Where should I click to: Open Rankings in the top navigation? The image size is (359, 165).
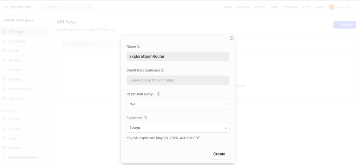289,7
